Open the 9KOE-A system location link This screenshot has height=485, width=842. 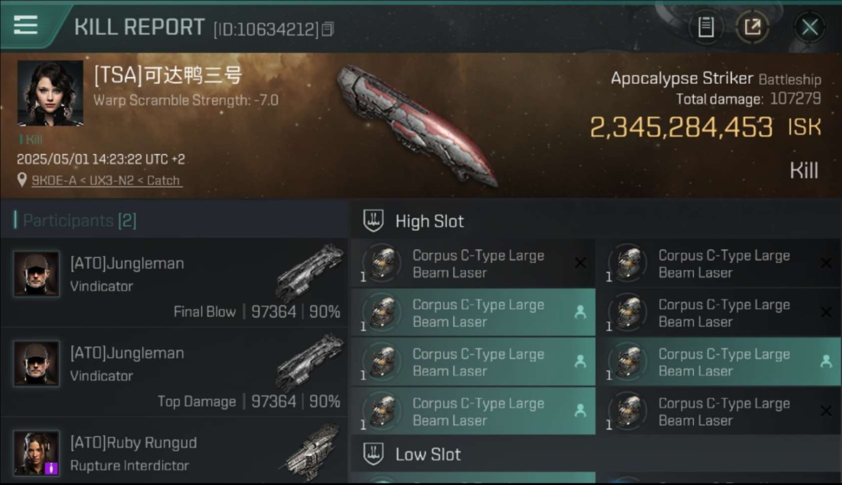click(x=107, y=180)
